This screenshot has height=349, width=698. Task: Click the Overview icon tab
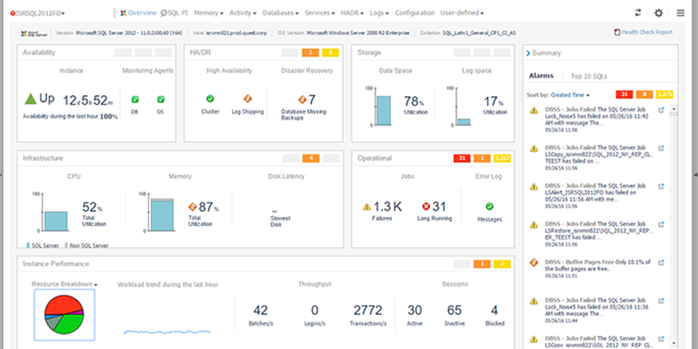pyautogui.click(x=138, y=13)
